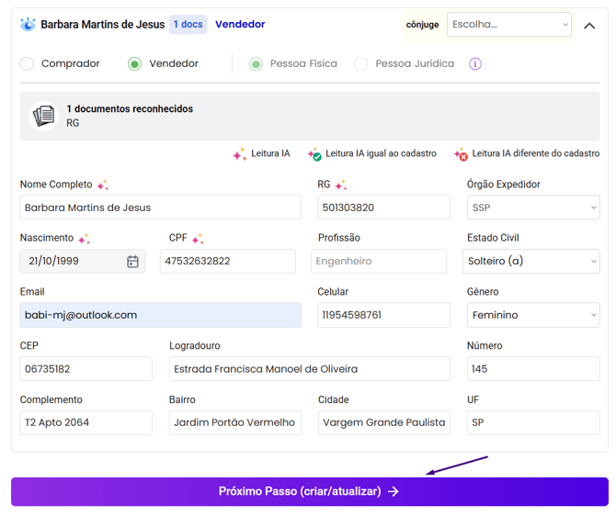Screen dimensions: 616x516
Task: Click the eye icon beside Barbara Martins de Jesus
Action: [x=28, y=25]
